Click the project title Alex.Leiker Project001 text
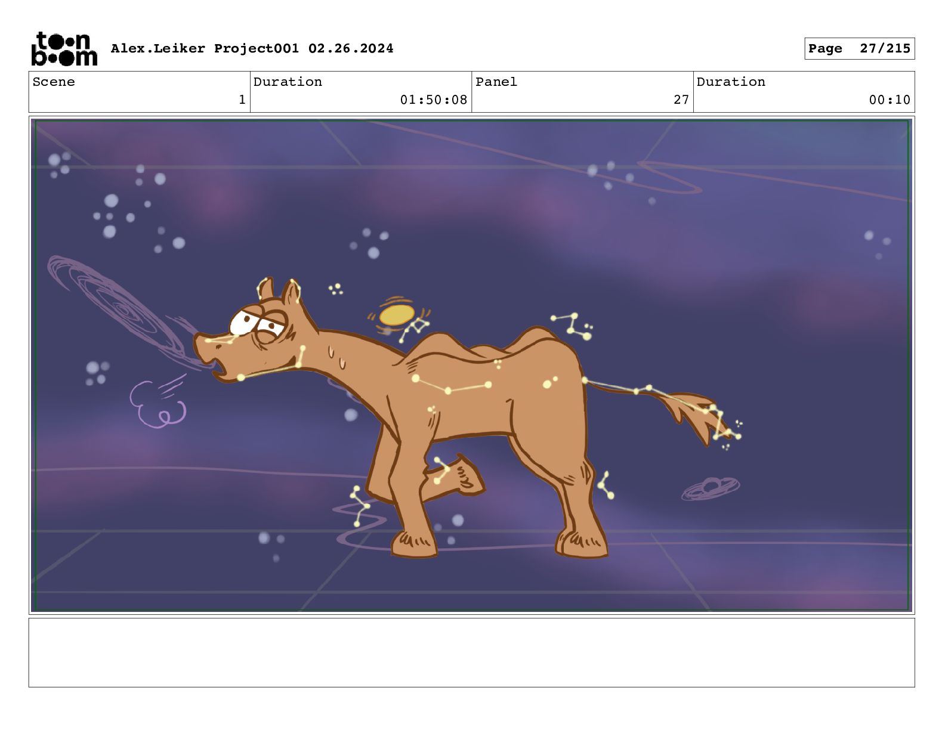The height and width of the screenshot is (730, 945). pyautogui.click(x=205, y=48)
